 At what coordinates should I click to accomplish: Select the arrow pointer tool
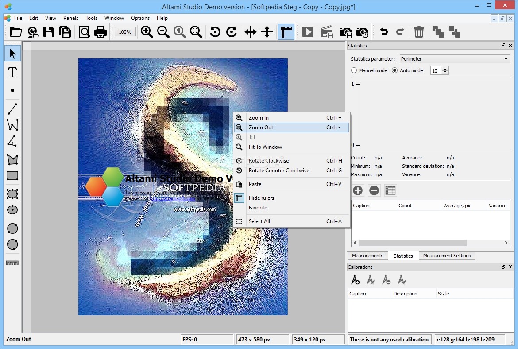[12, 54]
